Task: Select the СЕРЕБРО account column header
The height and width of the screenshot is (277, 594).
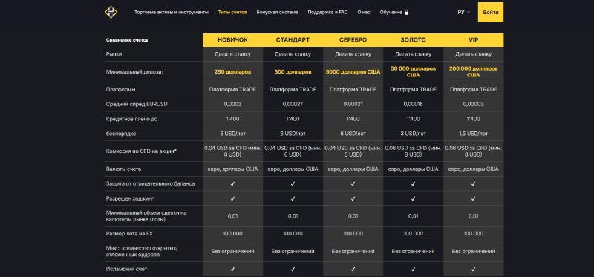Action: (x=353, y=40)
